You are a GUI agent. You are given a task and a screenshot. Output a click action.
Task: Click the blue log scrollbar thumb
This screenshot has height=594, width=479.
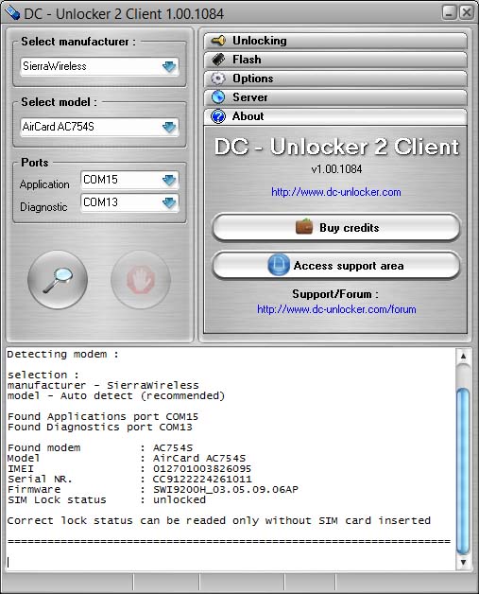click(x=463, y=471)
